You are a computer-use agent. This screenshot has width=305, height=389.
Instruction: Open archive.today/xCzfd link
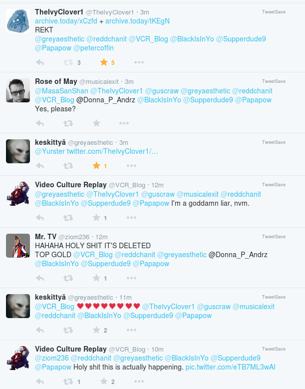pos(66,21)
